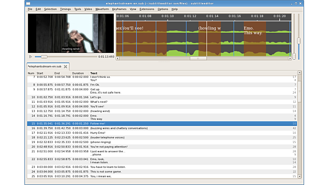The height and width of the screenshot is (185, 329).
Task: Click the Text column header
Action: [94, 73]
